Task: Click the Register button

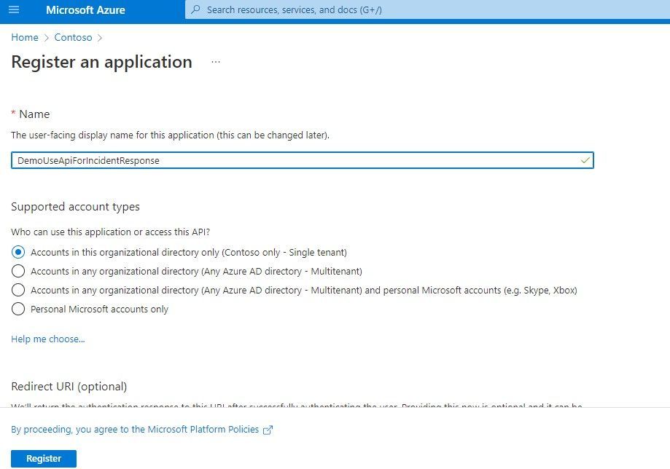Action: pos(44,458)
